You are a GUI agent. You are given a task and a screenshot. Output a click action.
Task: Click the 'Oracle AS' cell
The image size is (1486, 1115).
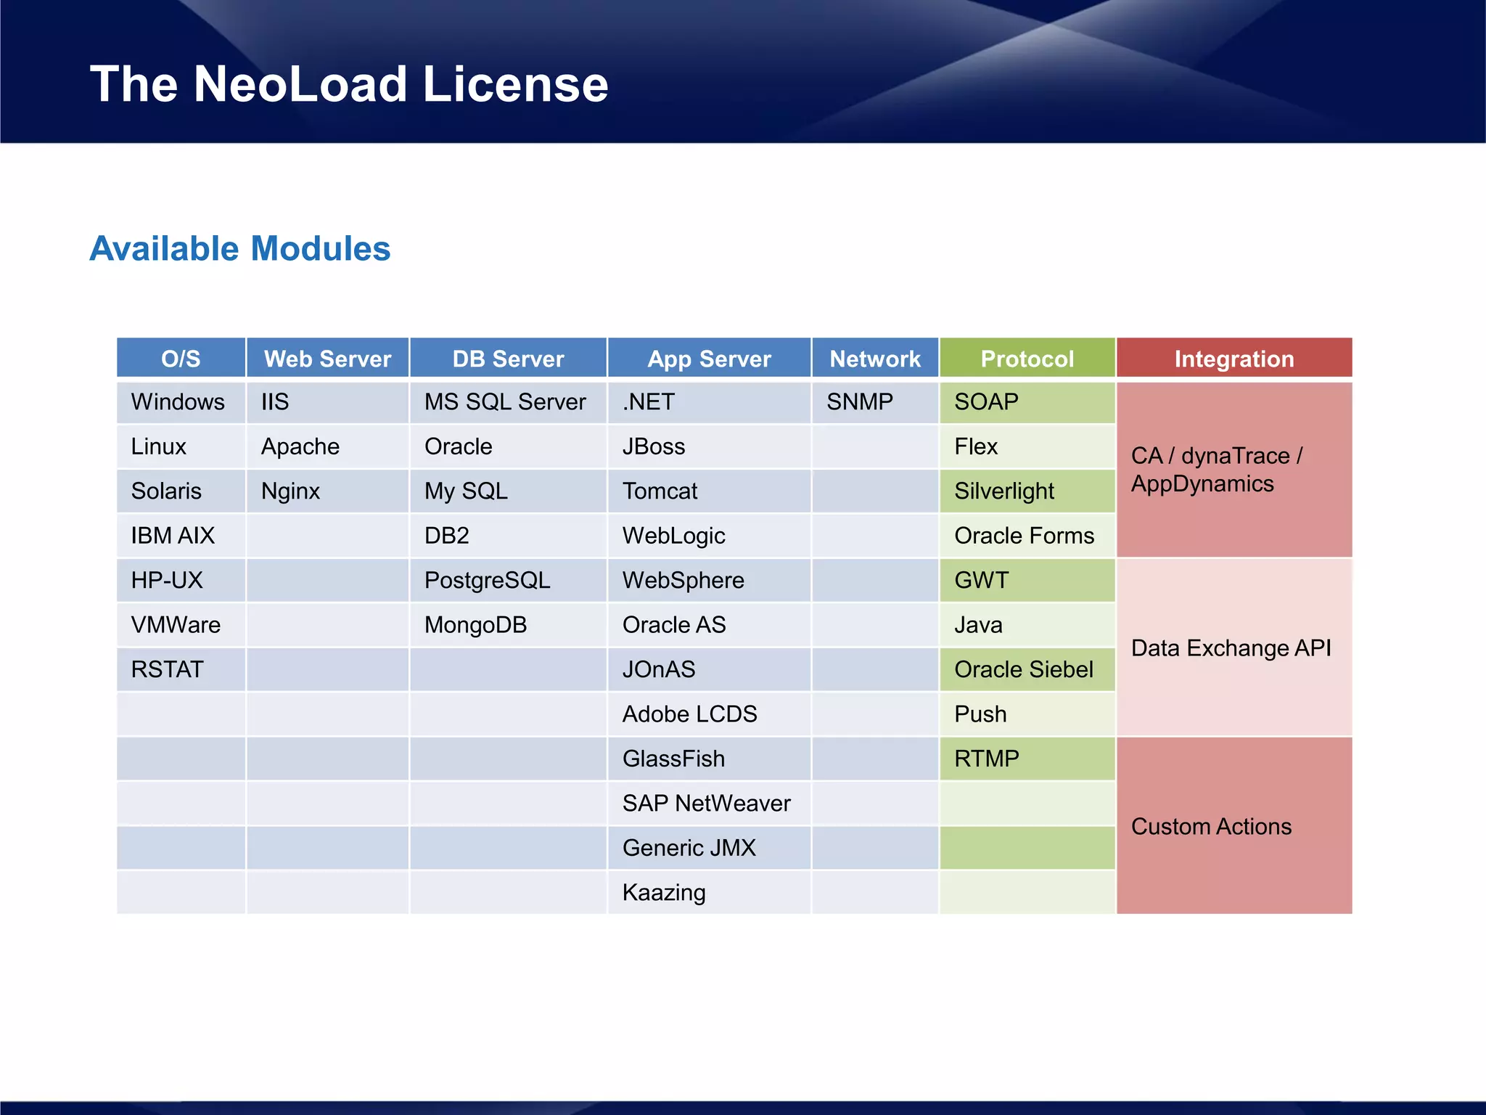[x=710, y=625]
